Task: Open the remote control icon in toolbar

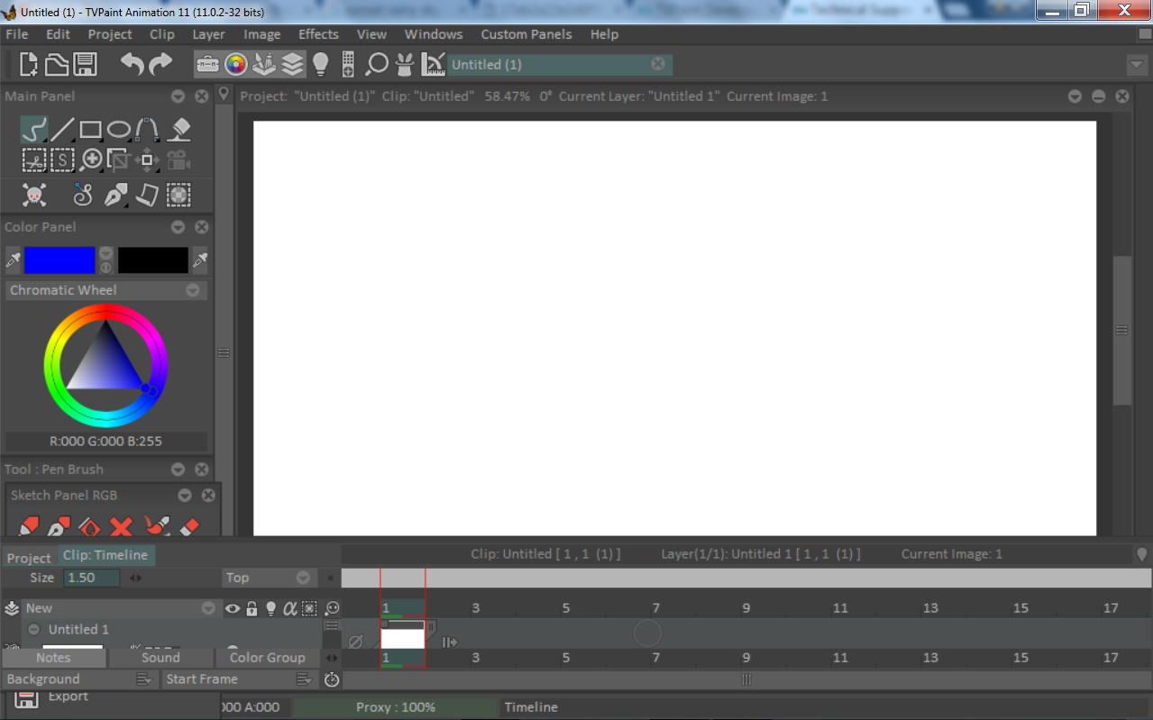Action: pyautogui.click(x=348, y=64)
